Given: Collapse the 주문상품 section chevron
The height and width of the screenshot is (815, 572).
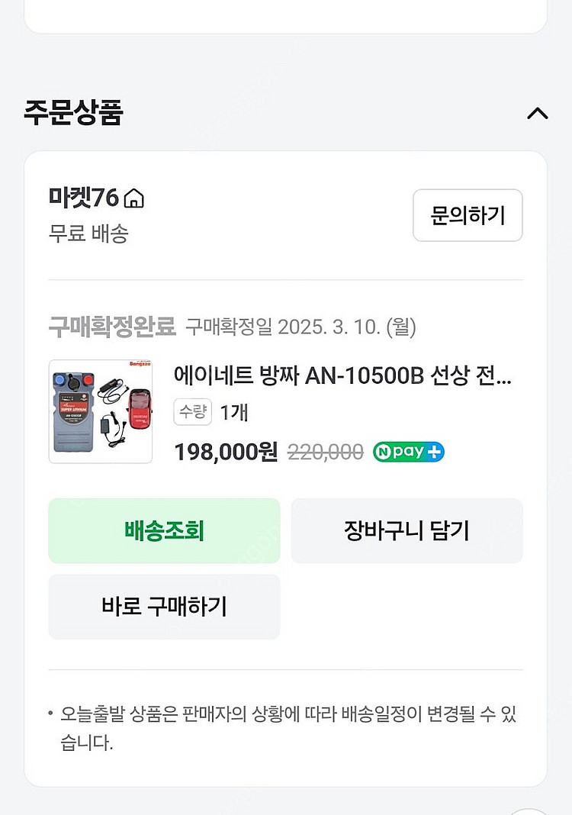Looking at the screenshot, I should [537, 114].
